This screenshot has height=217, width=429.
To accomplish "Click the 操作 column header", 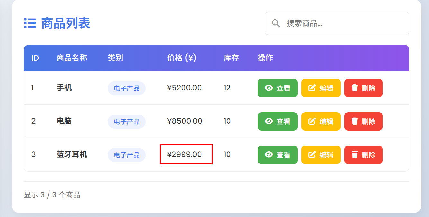I will pyautogui.click(x=265, y=58).
